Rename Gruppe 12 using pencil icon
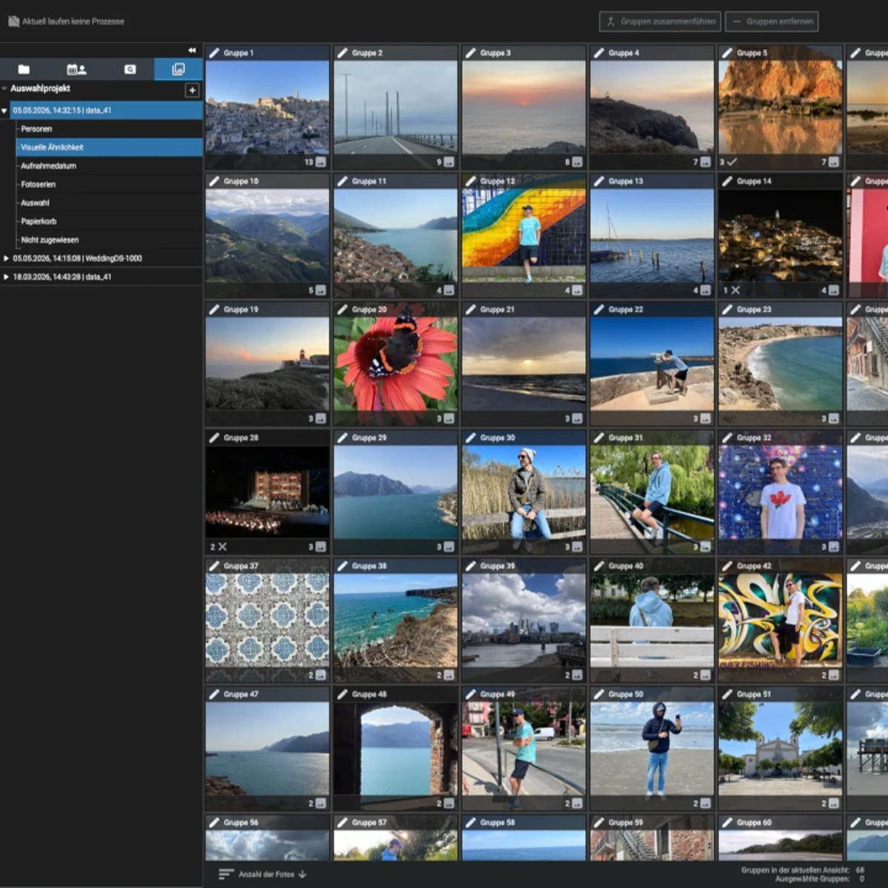 [x=471, y=181]
